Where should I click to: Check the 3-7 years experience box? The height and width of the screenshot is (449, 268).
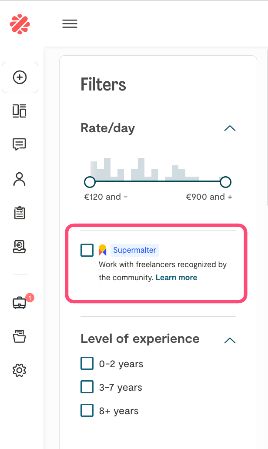click(x=87, y=387)
